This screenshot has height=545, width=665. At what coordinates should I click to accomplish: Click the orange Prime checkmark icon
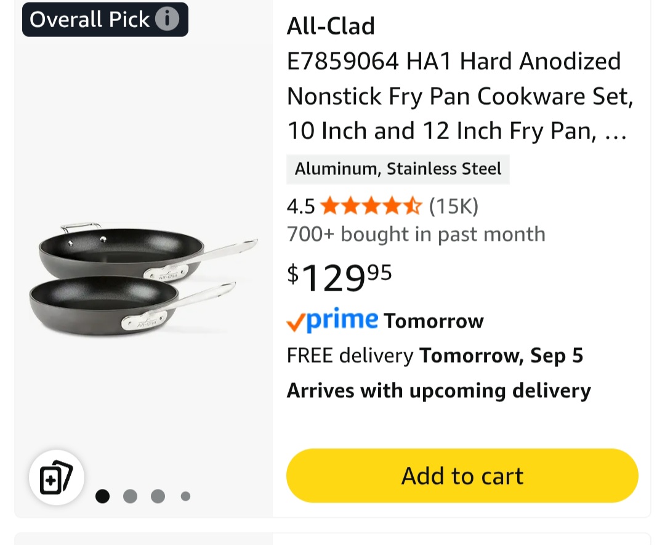click(296, 322)
